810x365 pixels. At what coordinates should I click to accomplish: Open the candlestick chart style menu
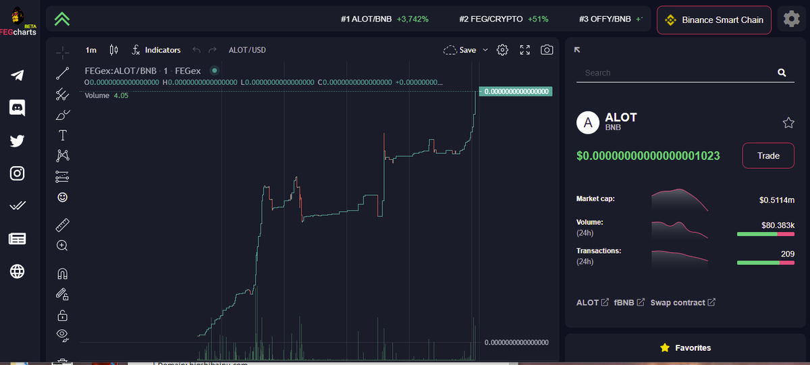pos(113,50)
